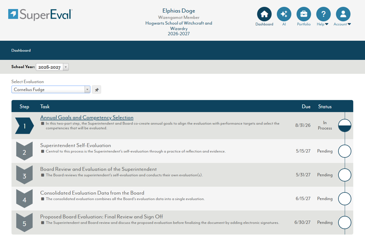Click the SuperEval logo
Image resolution: width=365 pixels, height=240 pixels.
(40, 15)
